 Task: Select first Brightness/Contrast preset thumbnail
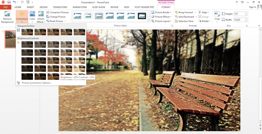[27, 44]
